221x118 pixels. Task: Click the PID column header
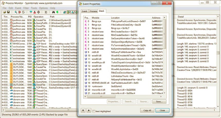30,17
